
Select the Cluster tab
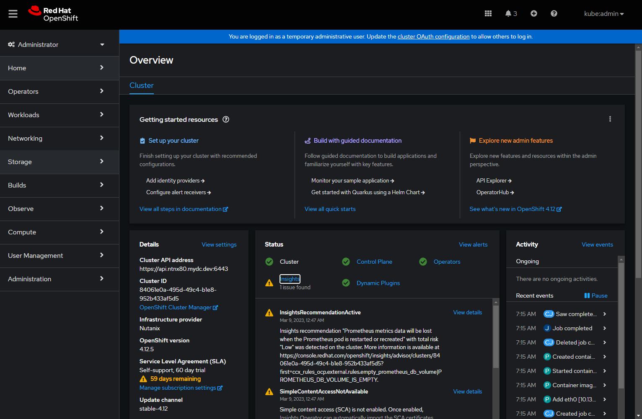pos(142,85)
